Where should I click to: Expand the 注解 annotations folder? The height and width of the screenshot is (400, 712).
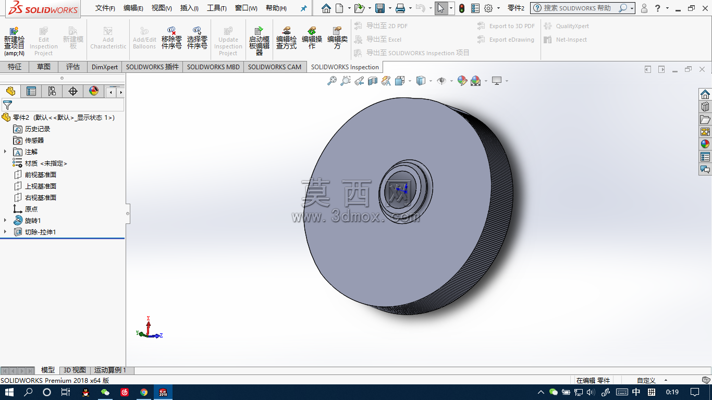[5, 152]
